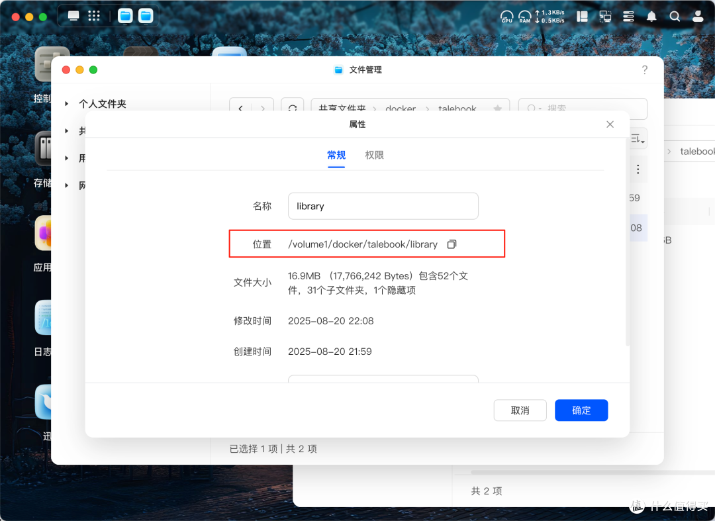Expand the fourth sidebar tree node arrow
This screenshot has width=715, height=521.
point(67,185)
